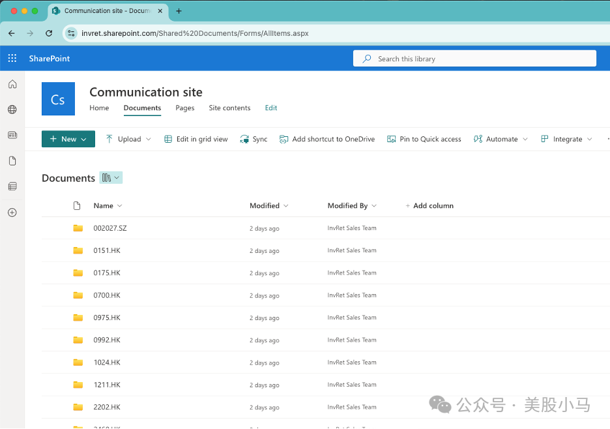Click the Sync button
Viewport: 610px width, 429px height.
[x=254, y=139]
